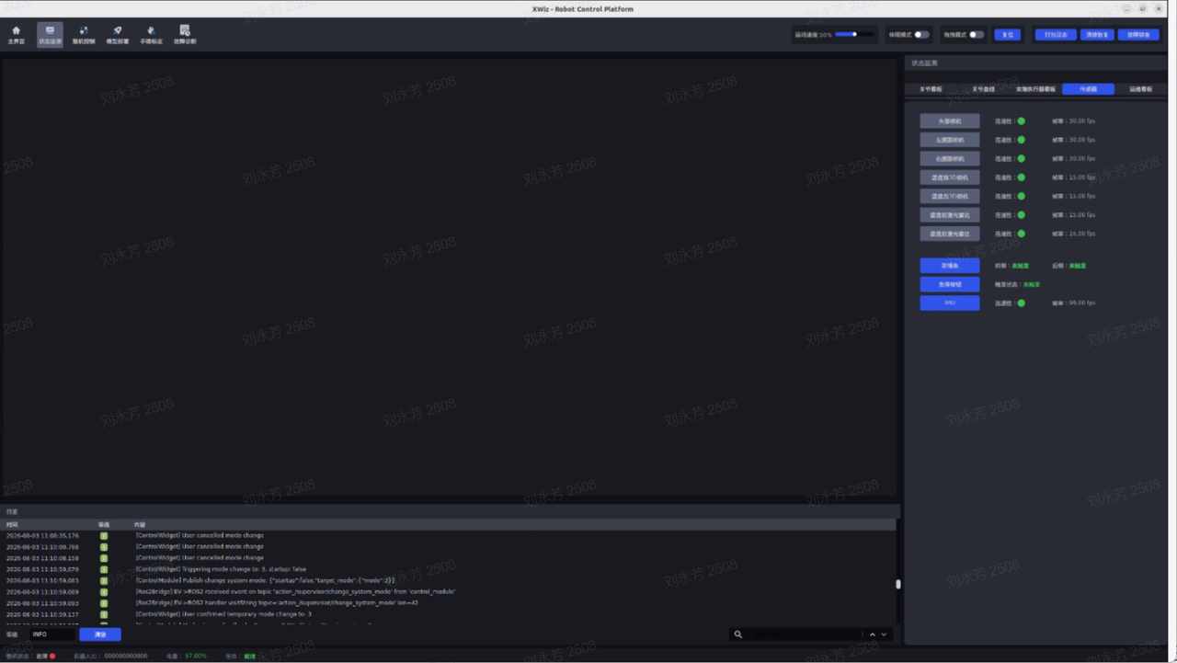Open the 左腕部相机 left wrist camera button
1177x663 pixels.
pyautogui.click(x=950, y=140)
